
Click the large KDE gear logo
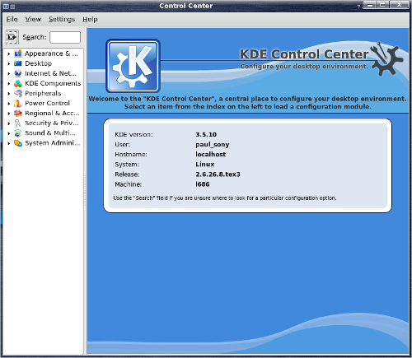133,66
